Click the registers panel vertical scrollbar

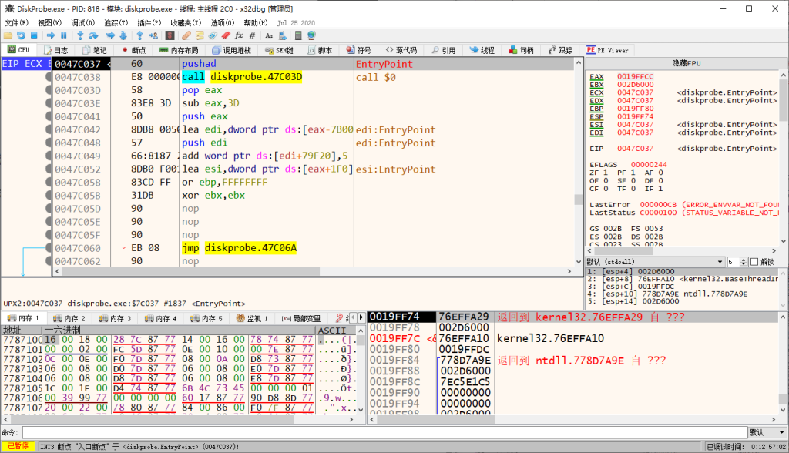point(784,159)
